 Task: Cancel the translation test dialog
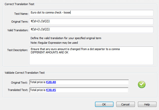point(125,104)
